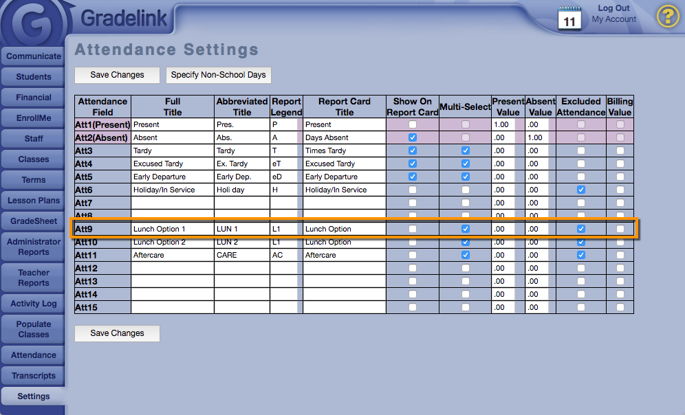The image size is (685, 415).
Task: Click the top Save Changes button
Action: [x=117, y=75]
